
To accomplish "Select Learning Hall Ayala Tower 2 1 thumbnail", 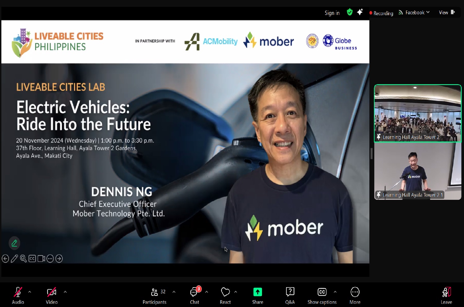I will [x=418, y=171].
